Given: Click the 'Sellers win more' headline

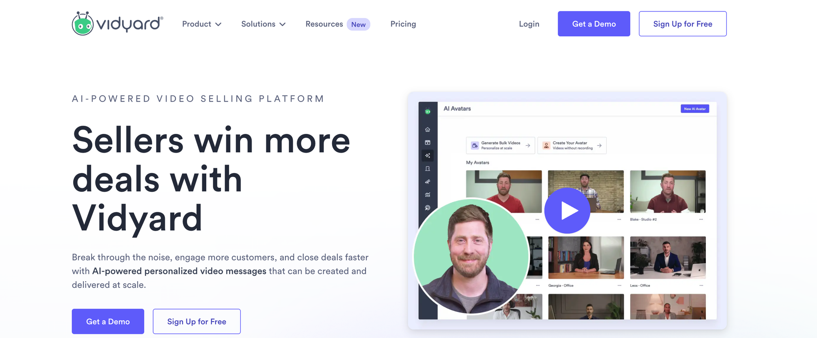Looking at the screenshot, I should (x=211, y=140).
